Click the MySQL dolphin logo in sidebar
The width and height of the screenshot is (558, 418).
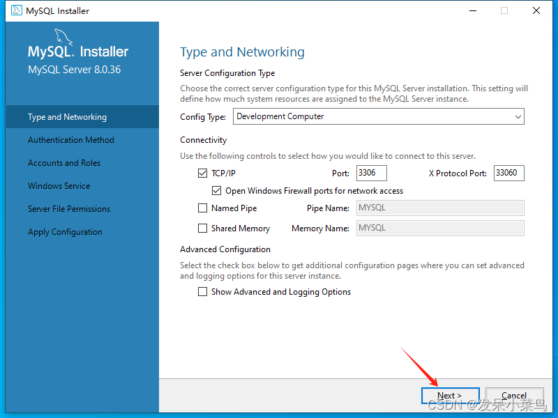tap(63, 37)
